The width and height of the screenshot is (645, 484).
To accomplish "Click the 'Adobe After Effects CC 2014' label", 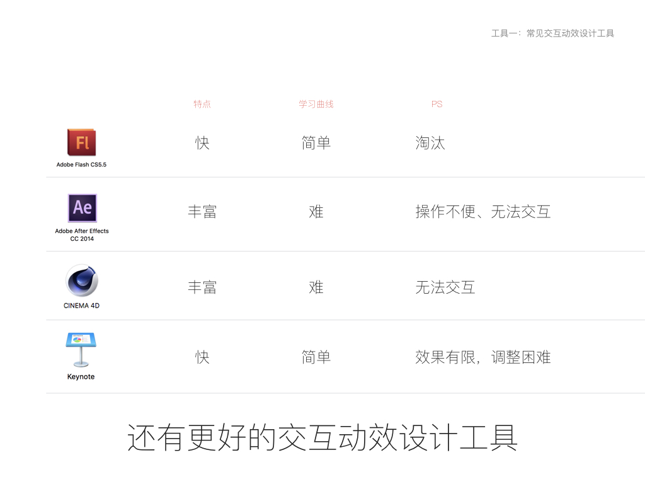I will [x=82, y=235].
